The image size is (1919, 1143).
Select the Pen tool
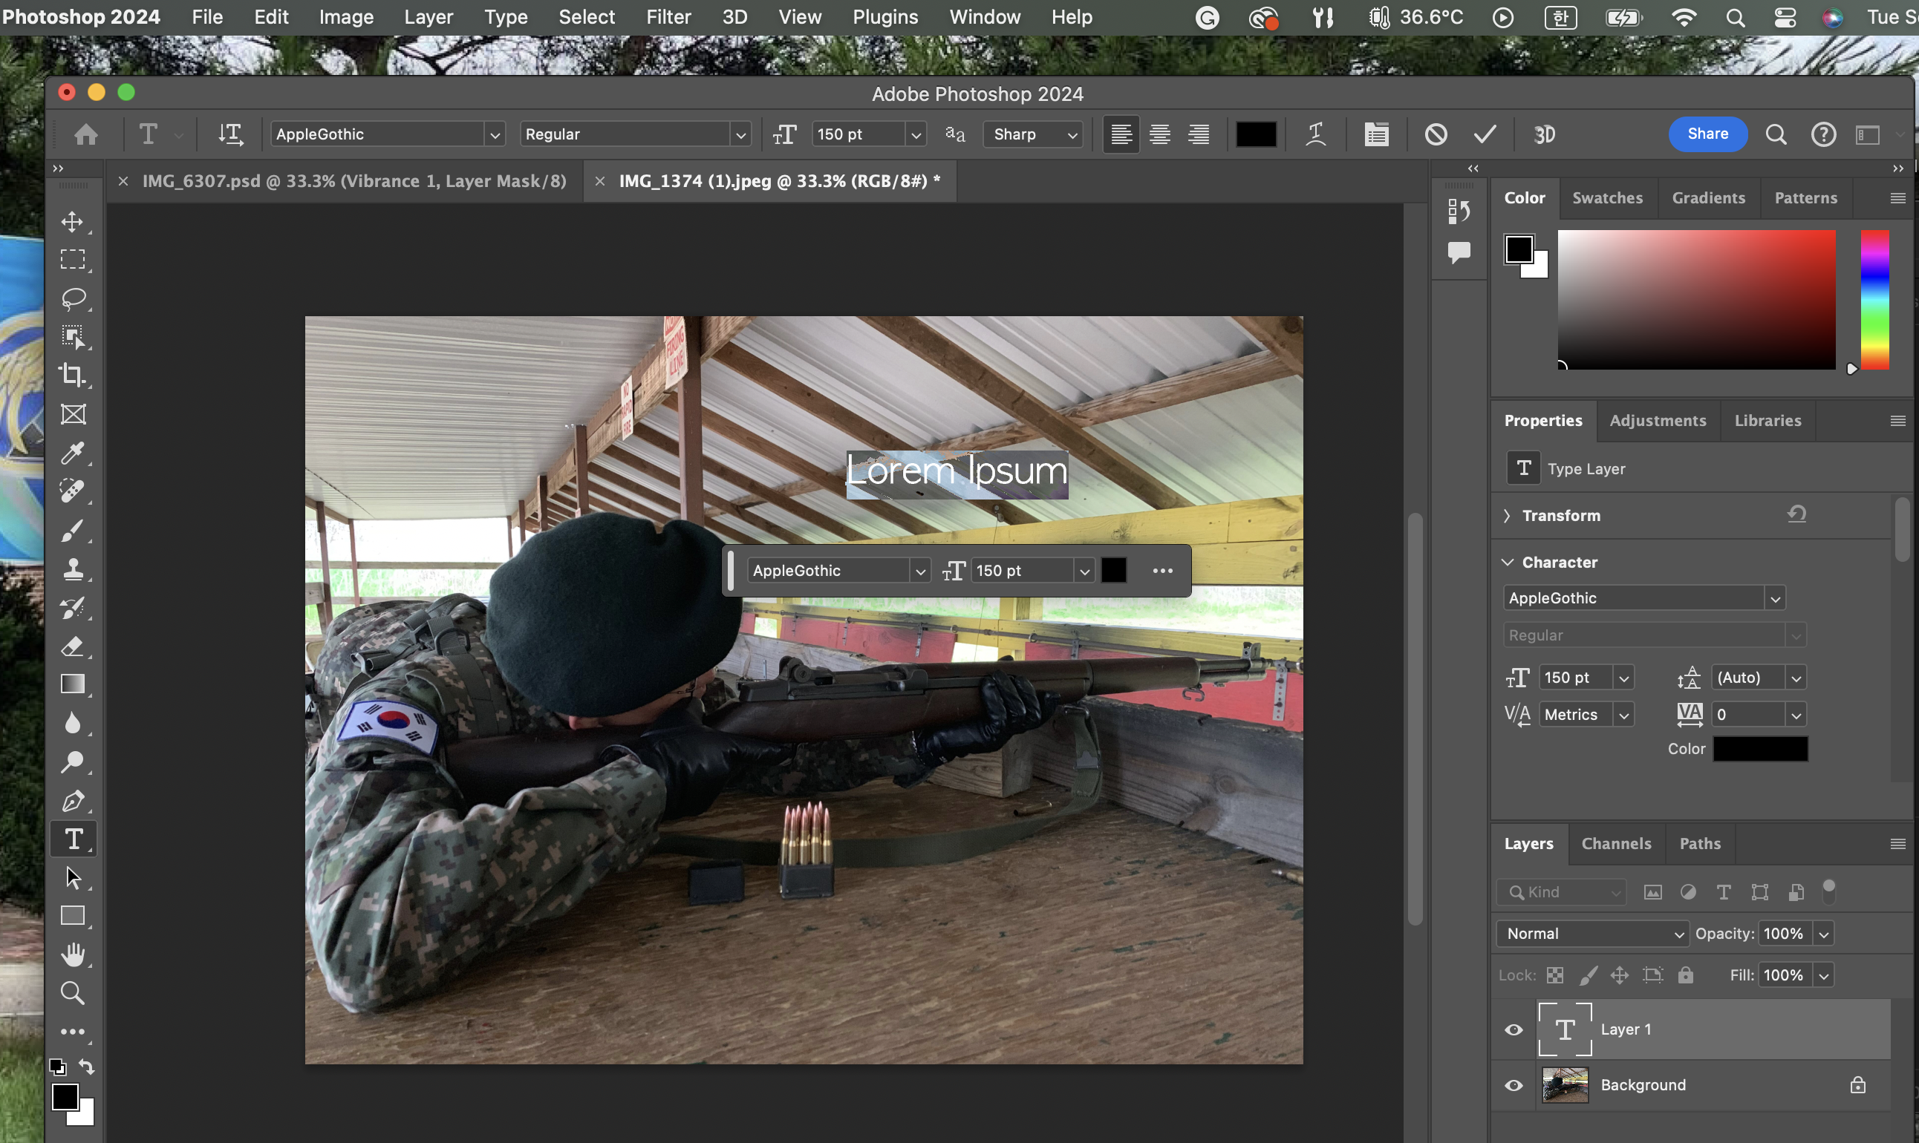(73, 801)
